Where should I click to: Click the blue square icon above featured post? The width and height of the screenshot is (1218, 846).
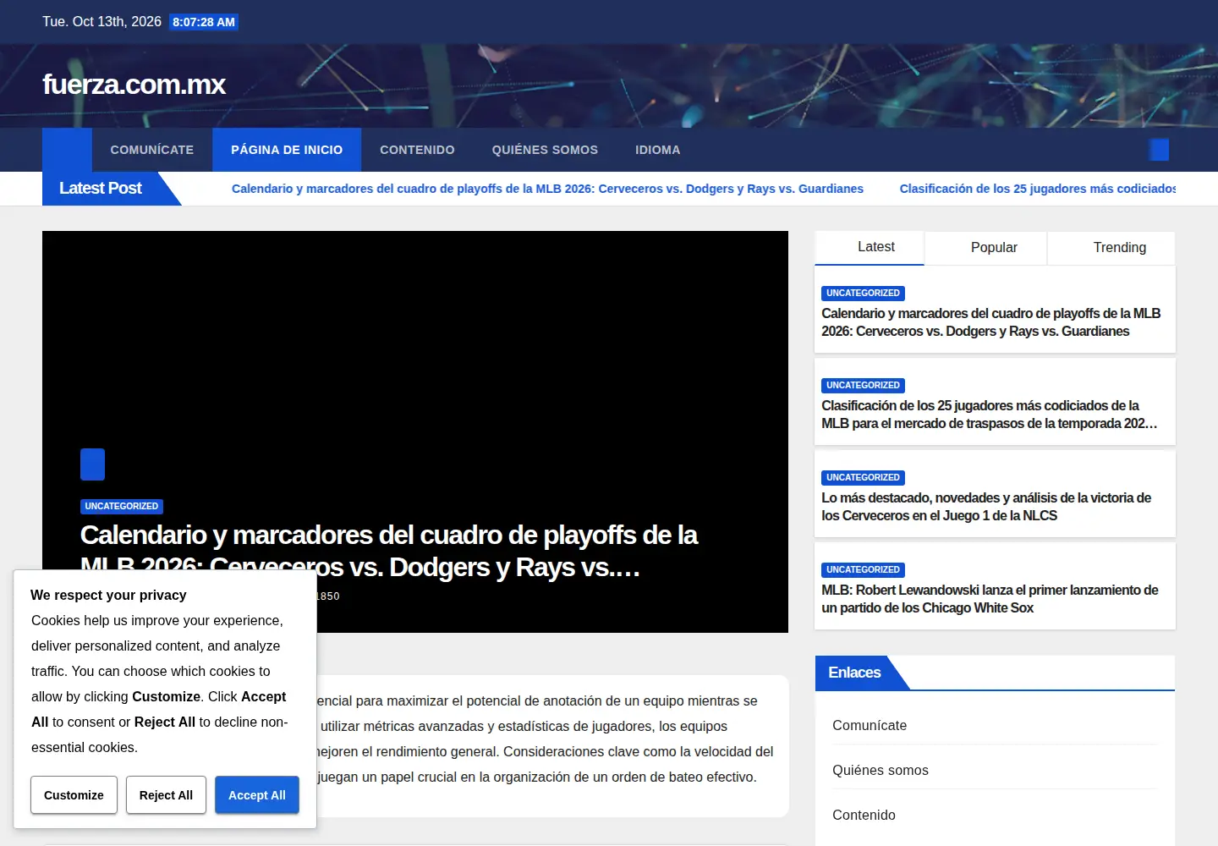coord(92,464)
